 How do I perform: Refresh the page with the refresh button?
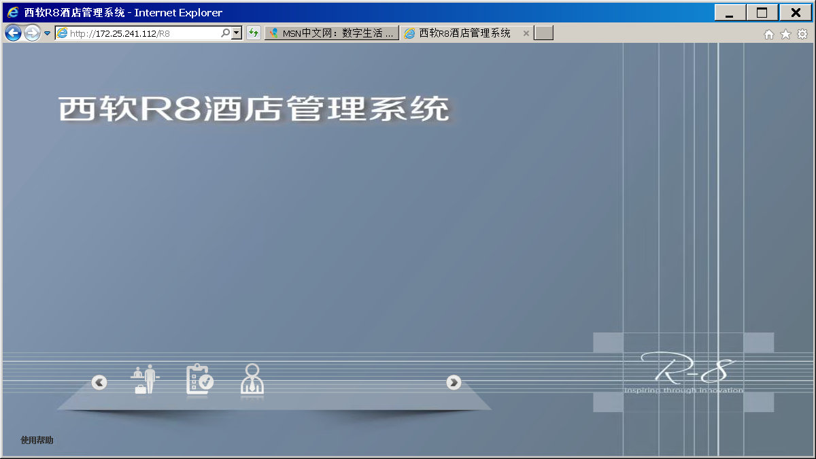[x=254, y=33]
